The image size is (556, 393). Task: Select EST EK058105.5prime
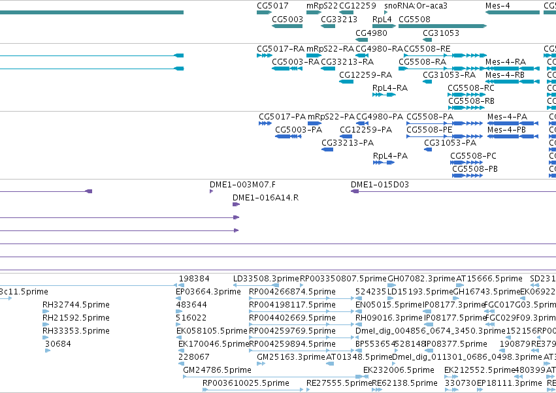click(x=212, y=331)
